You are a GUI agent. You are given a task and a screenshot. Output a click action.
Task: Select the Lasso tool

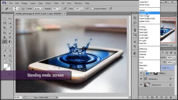(x=4, y=23)
